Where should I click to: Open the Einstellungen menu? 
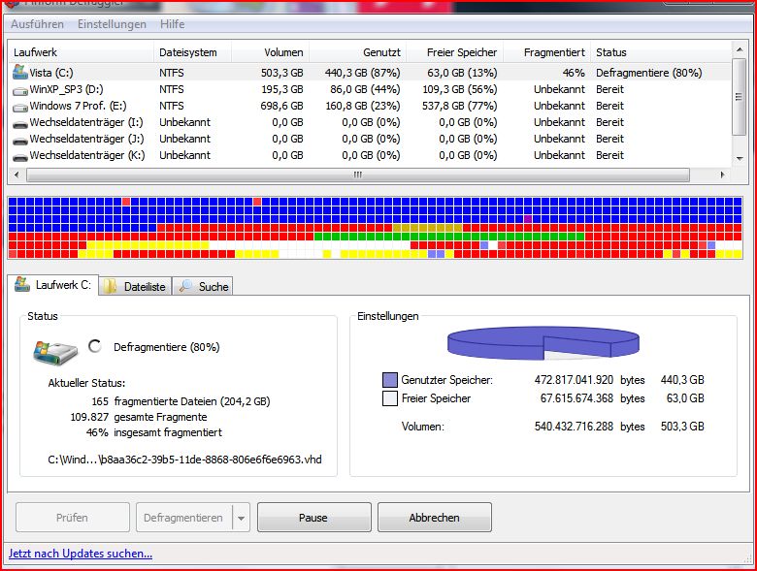[112, 24]
